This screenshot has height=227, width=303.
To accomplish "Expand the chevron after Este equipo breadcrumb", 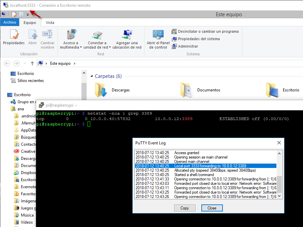I will pyautogui.click(x=75, y=63).
